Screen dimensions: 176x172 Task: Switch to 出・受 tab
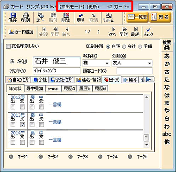[x=111, y=79]
